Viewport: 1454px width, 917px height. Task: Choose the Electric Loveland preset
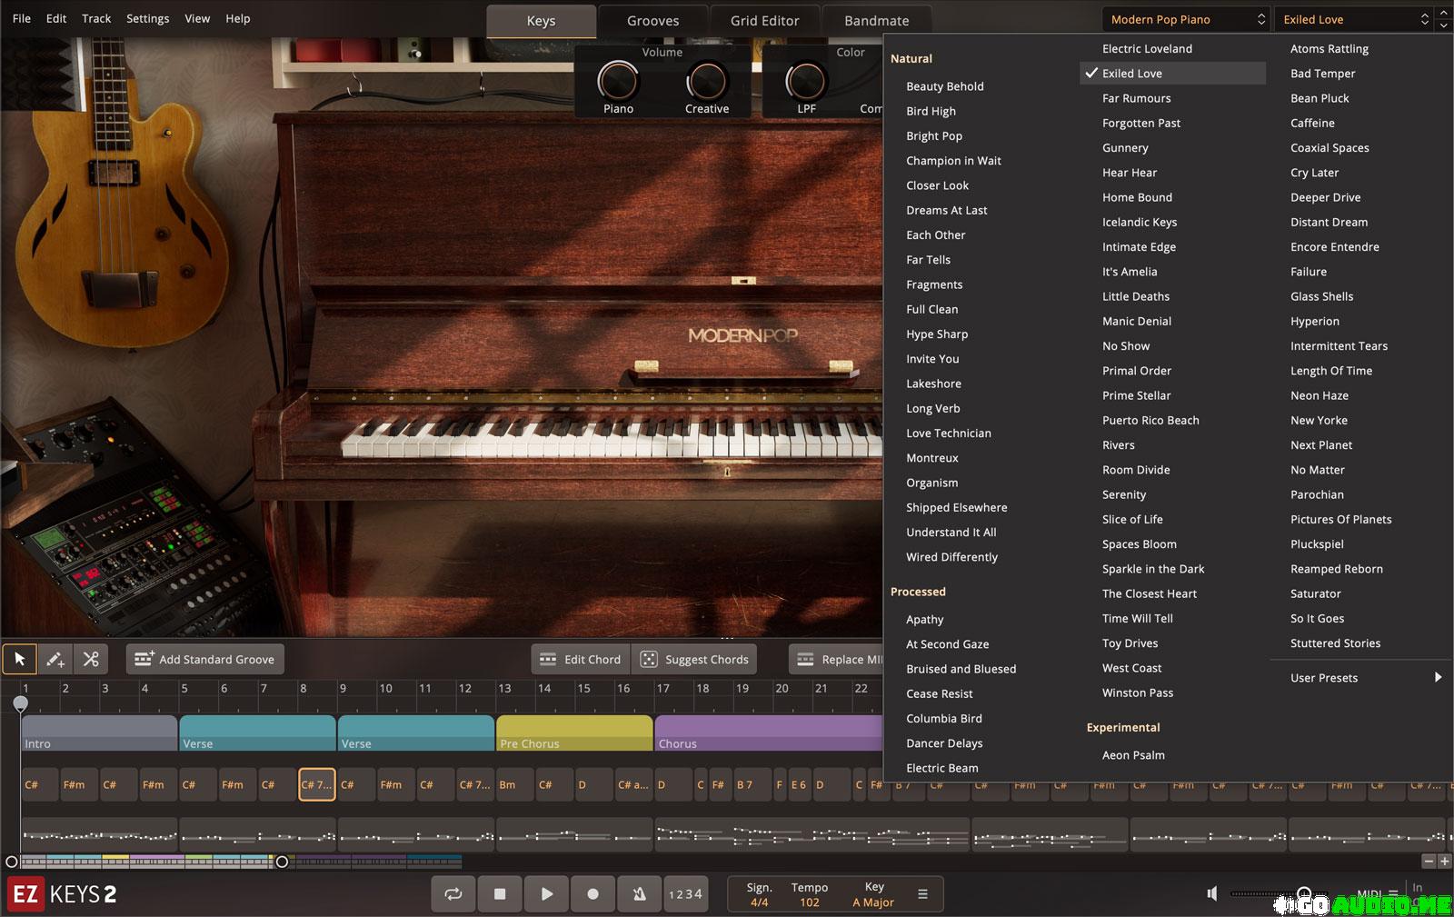click(x=1147, y=49)
